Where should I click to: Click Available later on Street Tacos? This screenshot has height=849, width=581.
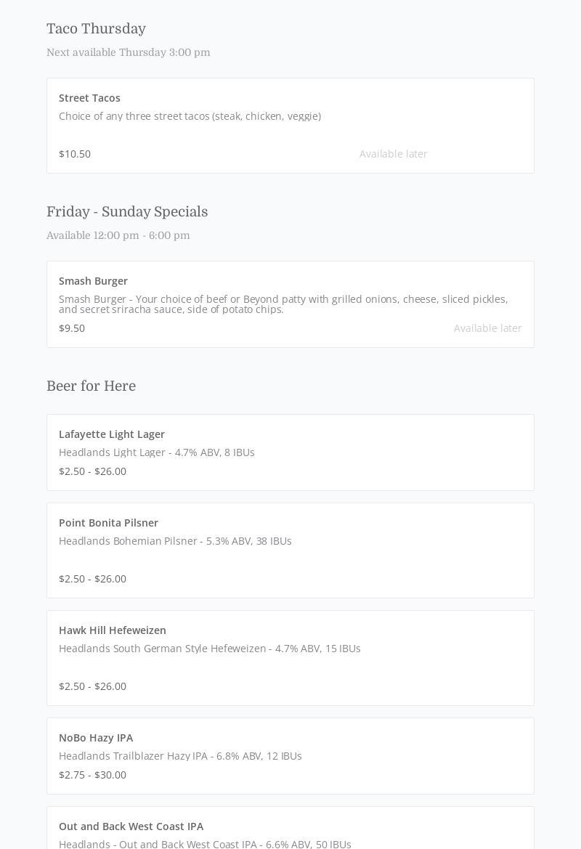[x=393, y=154]
